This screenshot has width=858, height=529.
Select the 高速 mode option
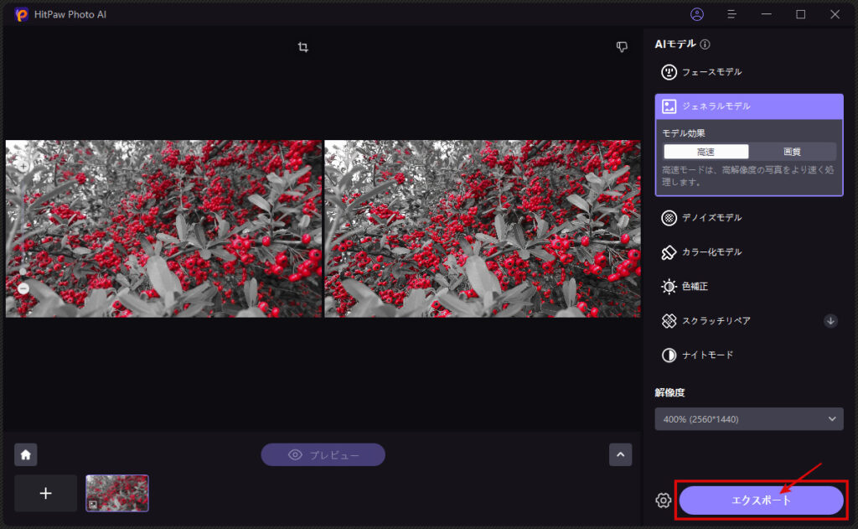coord(706,152)
